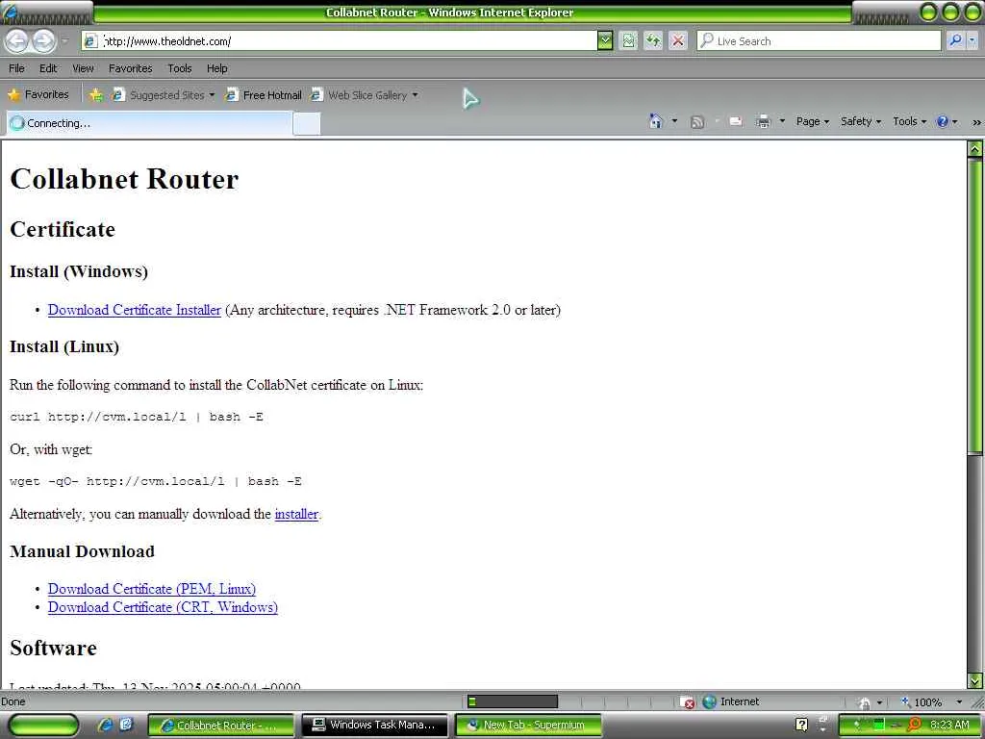Open the Tools menu in menu bar

180,68
